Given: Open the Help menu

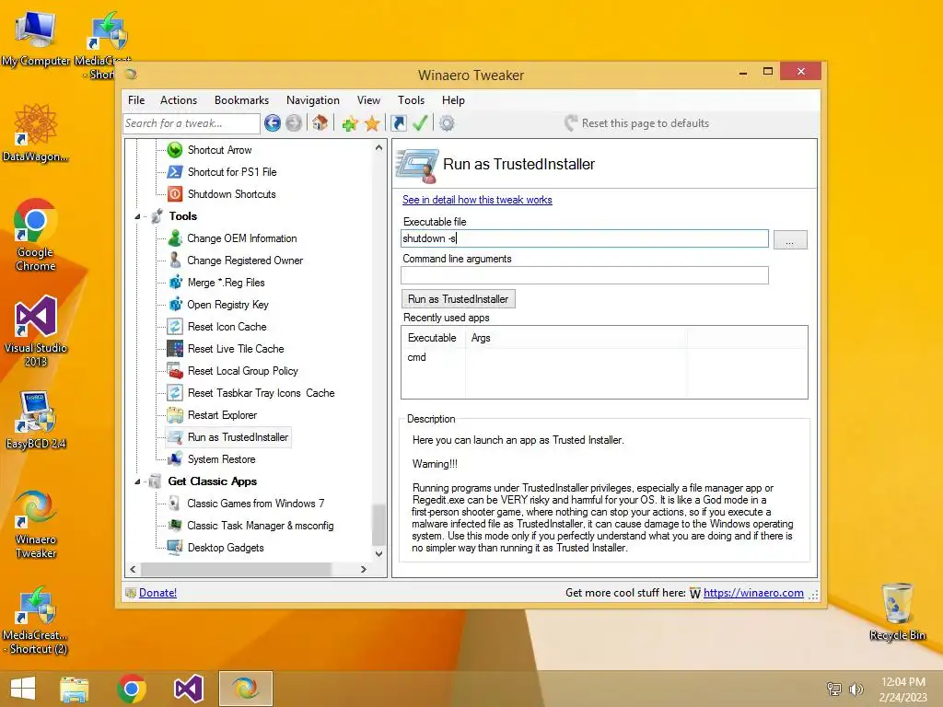Looking at the screenshot, I should pos(453,100).
